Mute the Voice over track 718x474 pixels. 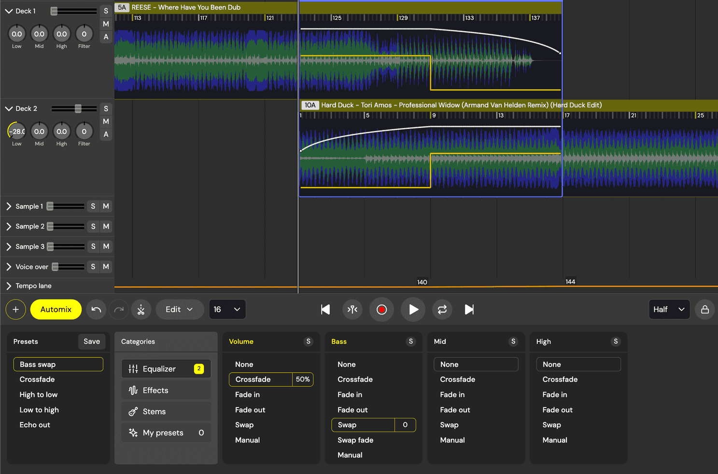[106, 267]
